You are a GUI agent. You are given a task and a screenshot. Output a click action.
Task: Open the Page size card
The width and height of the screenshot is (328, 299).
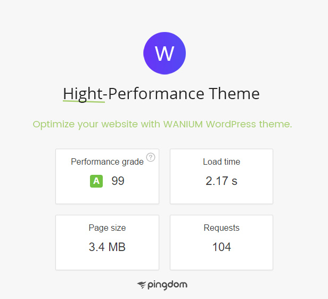coord(108,243)
